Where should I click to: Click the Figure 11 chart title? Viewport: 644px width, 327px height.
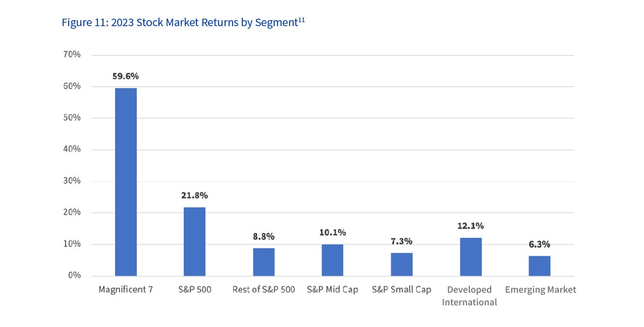click(x=179, y=23)
